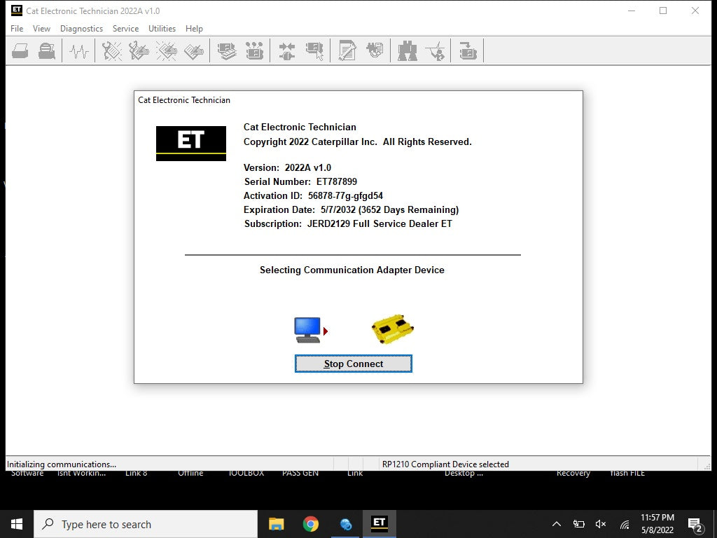The image size is (717, 538).
Task: Open the Service menu
Action: click(126, 28)
